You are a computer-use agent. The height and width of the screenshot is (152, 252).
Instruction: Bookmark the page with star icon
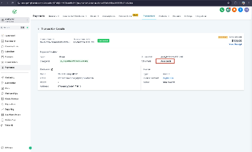228,3
